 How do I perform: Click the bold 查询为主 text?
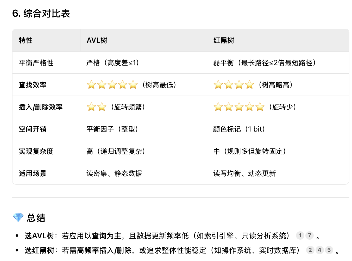[x=106, y=236]
